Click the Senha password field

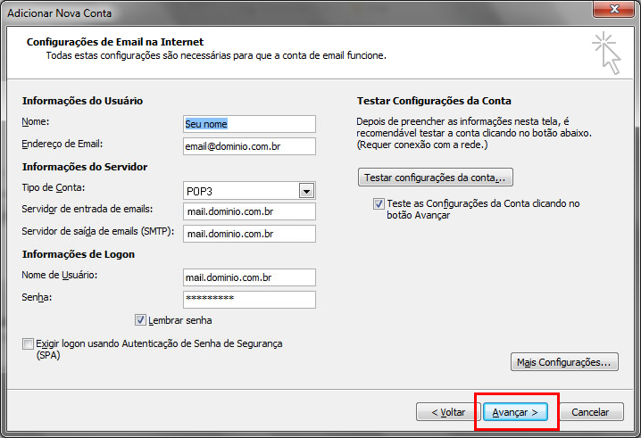pyautogui.click(x=249, y=299)
